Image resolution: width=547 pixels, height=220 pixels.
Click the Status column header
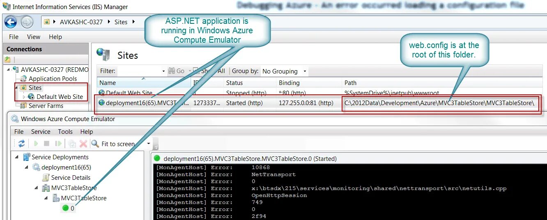click(250, 82)
